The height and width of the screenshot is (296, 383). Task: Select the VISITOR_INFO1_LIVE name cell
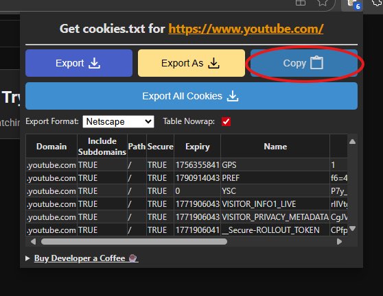coord(275,203)
